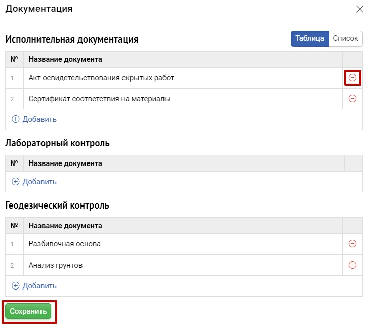The height and width of the screenshot is (330, 369).
Task: Switch to Список view
Action: (345, 39)
